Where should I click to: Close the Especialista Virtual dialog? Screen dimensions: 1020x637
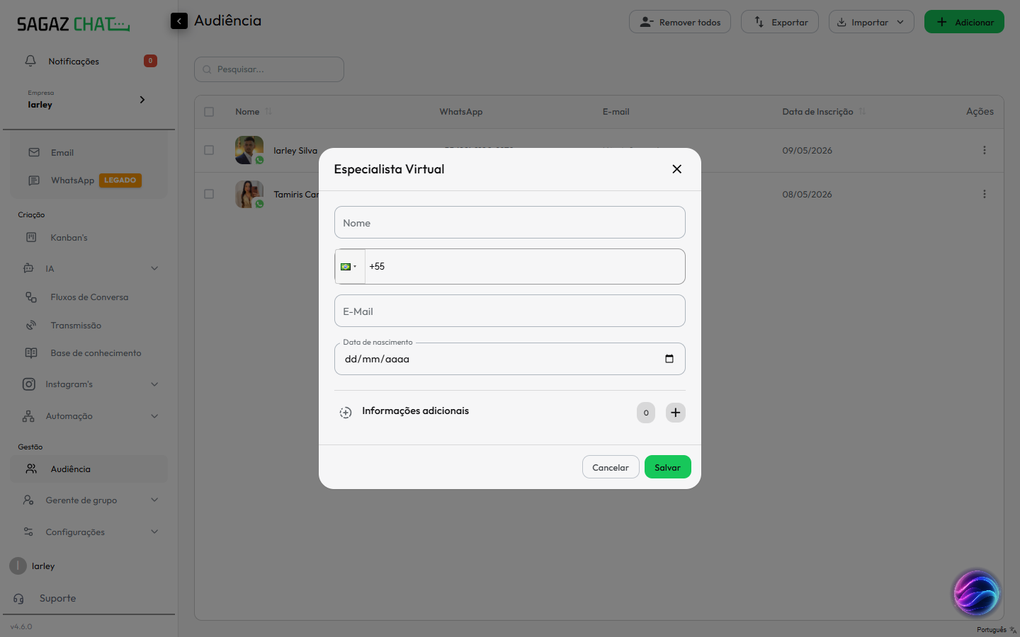click(x=676, y=169)
